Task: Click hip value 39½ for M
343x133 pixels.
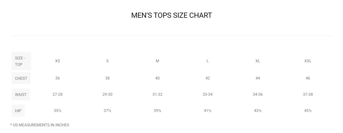Action: pos(157,111)
